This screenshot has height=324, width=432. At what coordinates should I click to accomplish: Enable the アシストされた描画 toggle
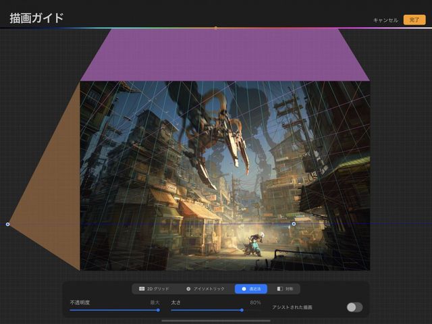354,307
